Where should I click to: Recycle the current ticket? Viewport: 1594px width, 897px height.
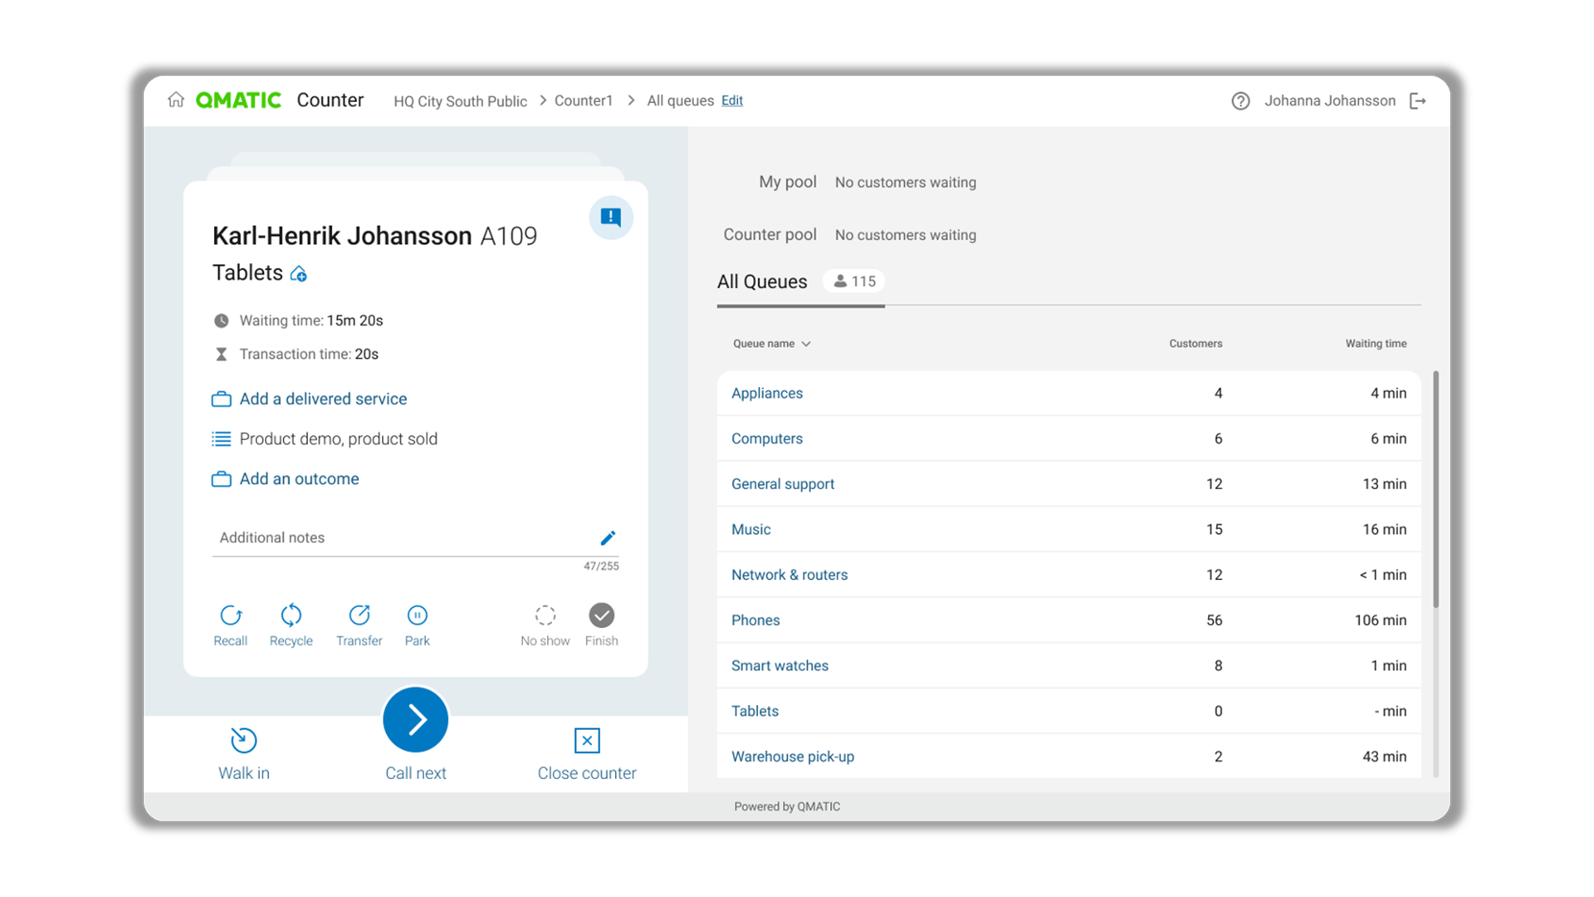tap(291, 615)
